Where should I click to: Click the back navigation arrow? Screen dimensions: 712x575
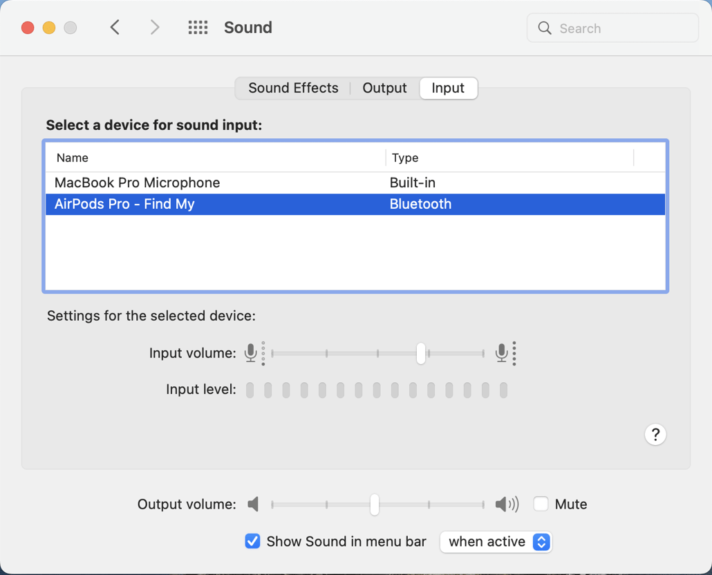[x=115, y=28]
